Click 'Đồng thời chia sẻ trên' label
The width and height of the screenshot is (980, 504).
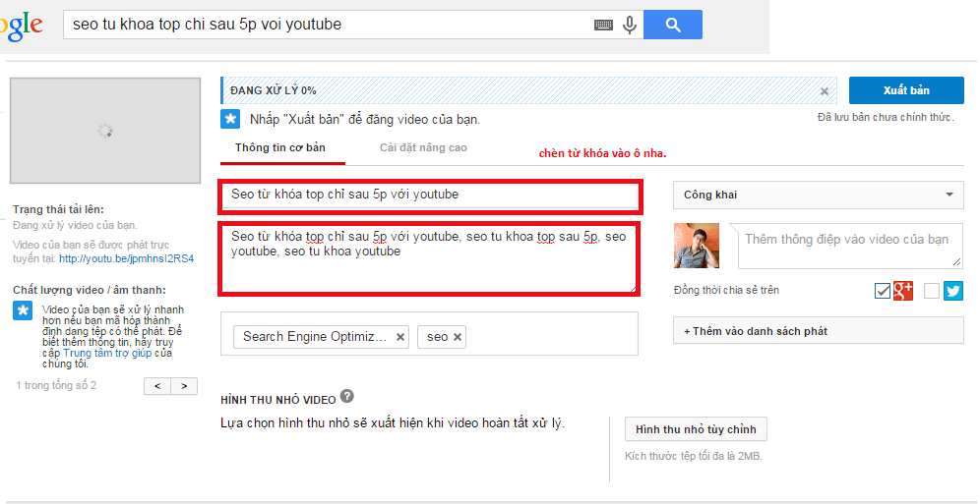pos(726,290)
